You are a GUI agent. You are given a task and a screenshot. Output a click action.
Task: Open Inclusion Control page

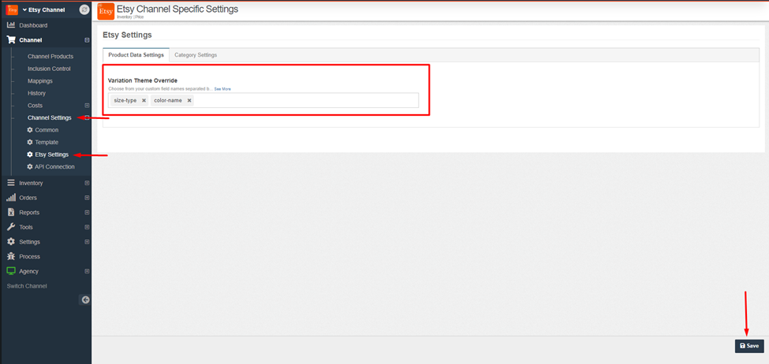(49, 69)
